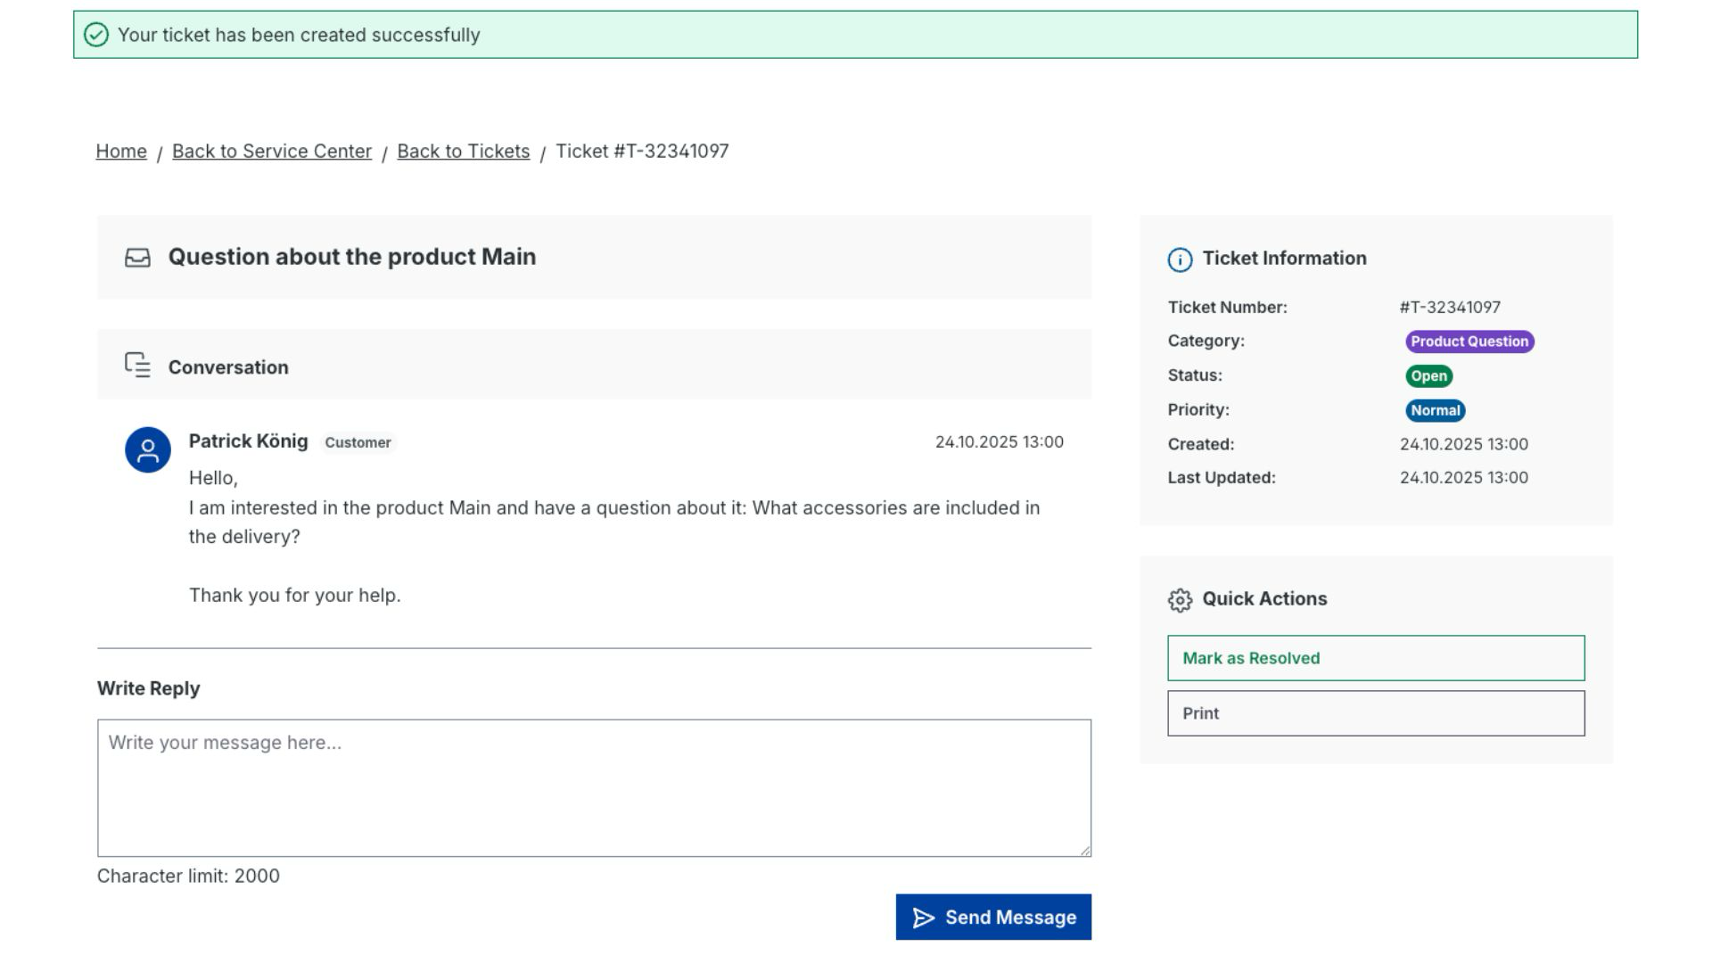1712x963 pixels.
Task: Click the Conversation list icon
Action: (x=137, y=366)
